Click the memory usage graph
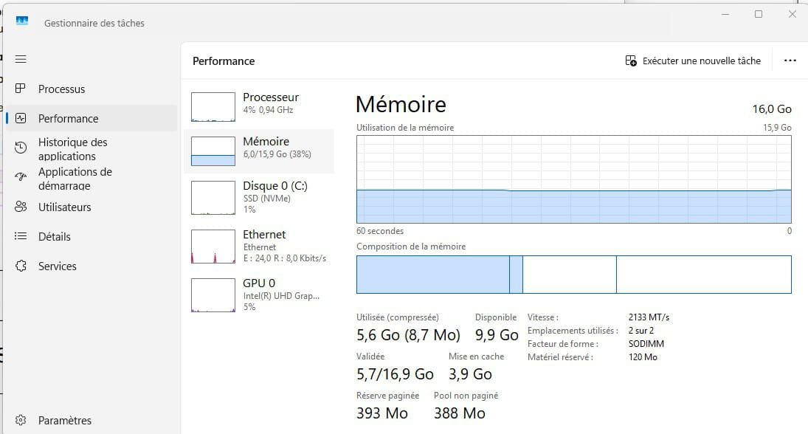 pyautogui.click(x=573, y=179)
